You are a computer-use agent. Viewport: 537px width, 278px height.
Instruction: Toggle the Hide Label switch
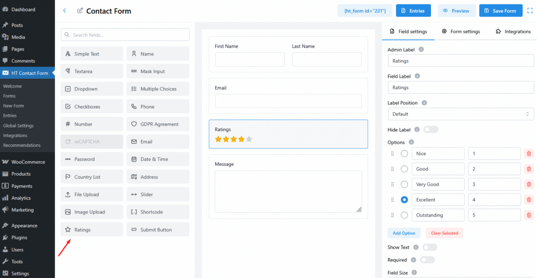click(x=431, y=130)
